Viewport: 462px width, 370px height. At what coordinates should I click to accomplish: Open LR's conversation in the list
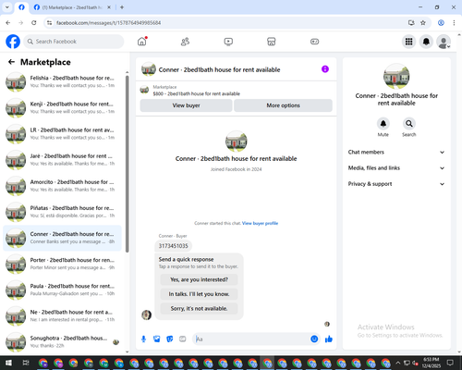click(x=62, y=134)
